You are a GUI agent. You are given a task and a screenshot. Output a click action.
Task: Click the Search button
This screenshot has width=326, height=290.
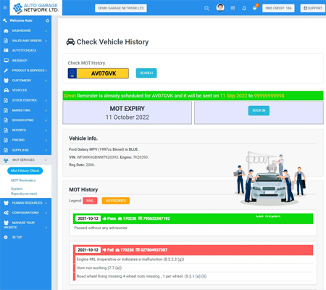pos(146,73)
